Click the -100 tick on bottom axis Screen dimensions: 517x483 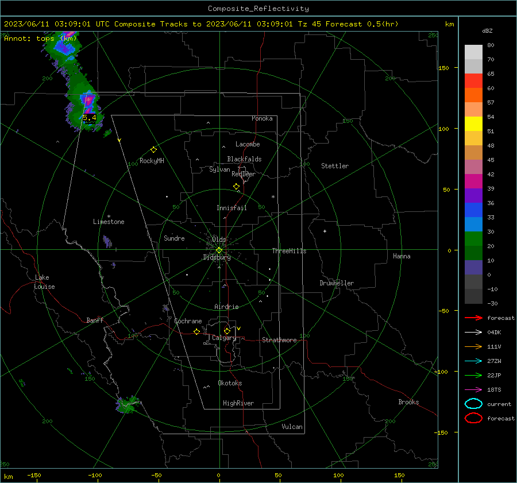click(x=95, y=475)
